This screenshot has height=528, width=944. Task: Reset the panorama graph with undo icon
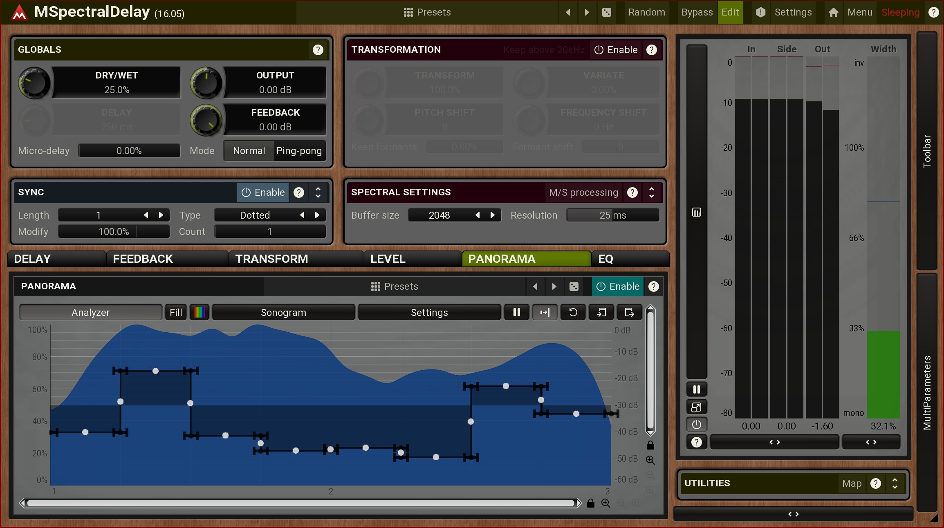573,312
